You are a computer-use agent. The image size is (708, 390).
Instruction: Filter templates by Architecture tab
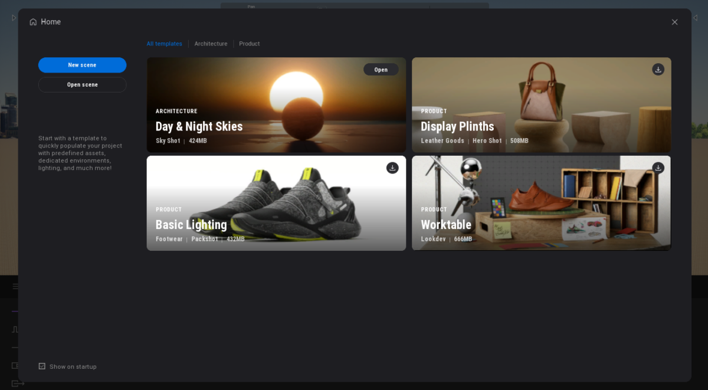click(211, 44)
